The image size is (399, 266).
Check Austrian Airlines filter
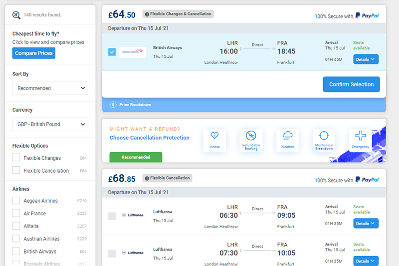point(16,239)
